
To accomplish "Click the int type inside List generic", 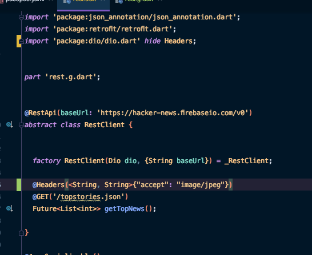I will [86, 209].
